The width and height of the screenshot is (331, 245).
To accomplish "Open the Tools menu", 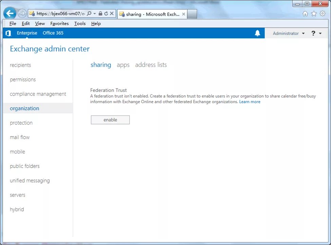I will (80, 23).
